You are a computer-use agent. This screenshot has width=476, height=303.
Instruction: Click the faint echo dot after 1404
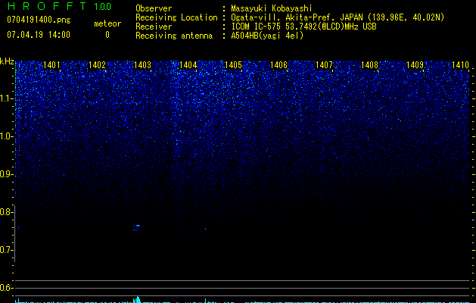[206, 229]
